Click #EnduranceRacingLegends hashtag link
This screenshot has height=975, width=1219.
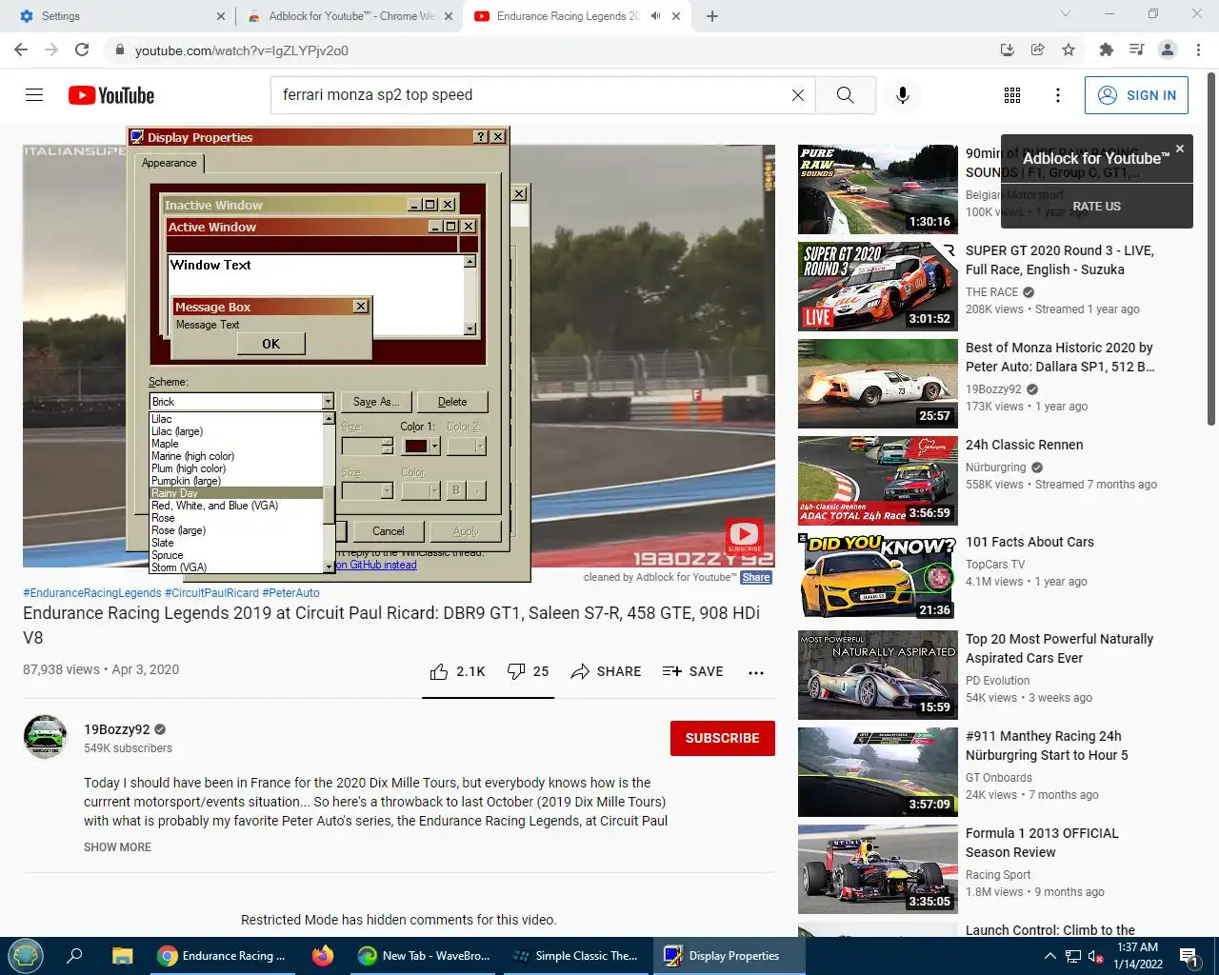(x=91, y=592)
